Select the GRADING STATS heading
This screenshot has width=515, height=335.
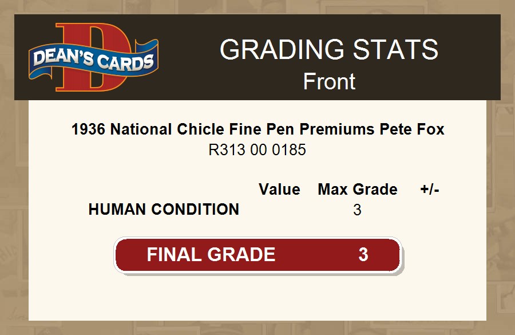coord(329,50)
